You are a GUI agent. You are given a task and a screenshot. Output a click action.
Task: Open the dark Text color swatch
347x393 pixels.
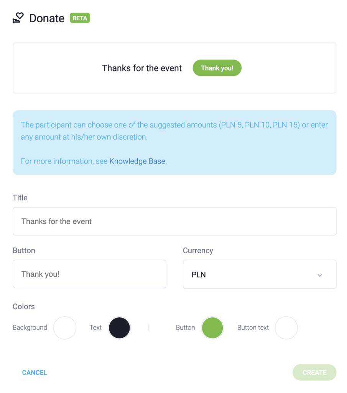(120, 328)
